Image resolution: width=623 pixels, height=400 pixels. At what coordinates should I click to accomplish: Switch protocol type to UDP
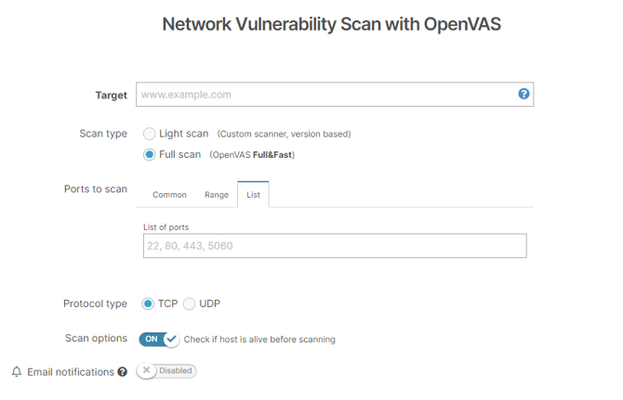tap(190, 303)
